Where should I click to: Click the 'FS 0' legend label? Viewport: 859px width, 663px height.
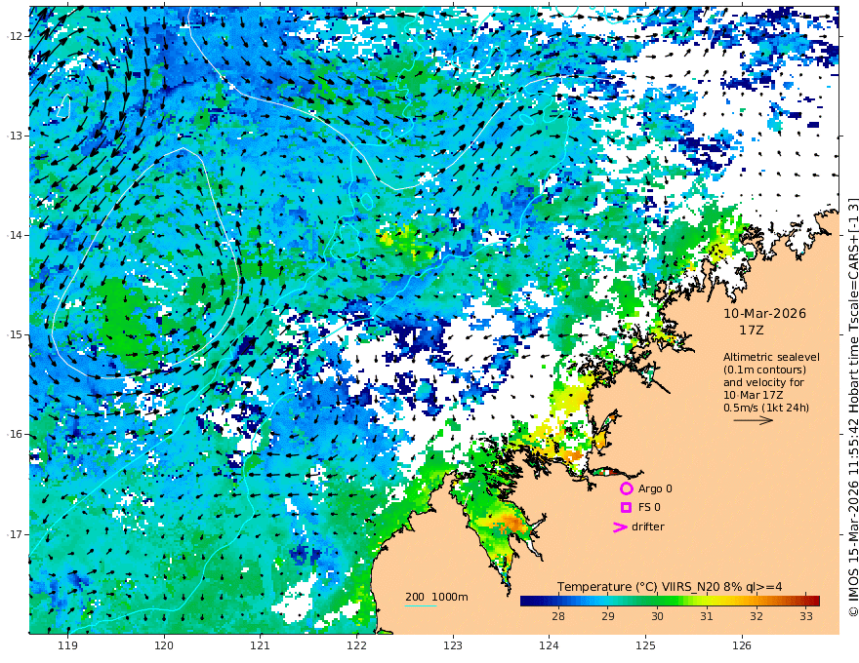pyautogui.click(x=649, y=508)
